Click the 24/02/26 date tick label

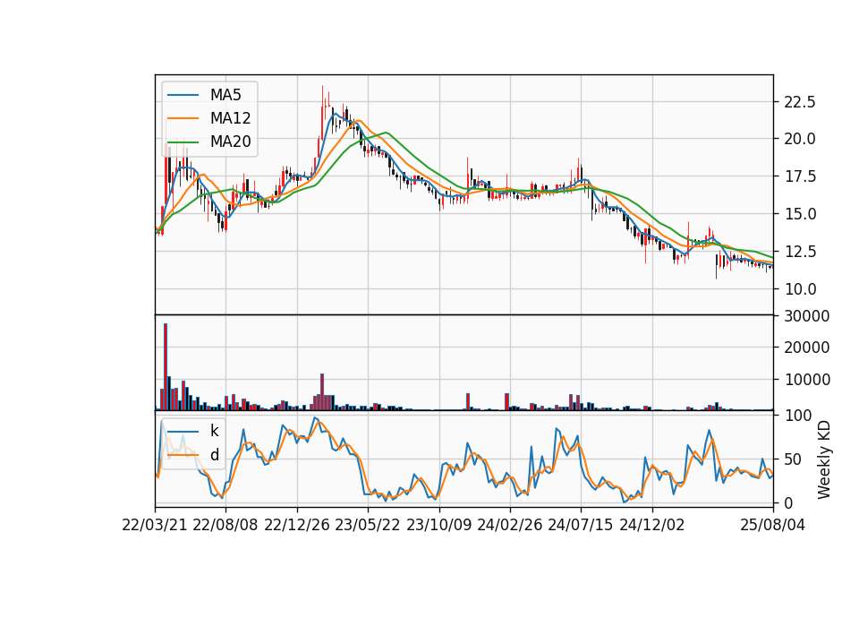pyautogui.click(x=510, y=525)
